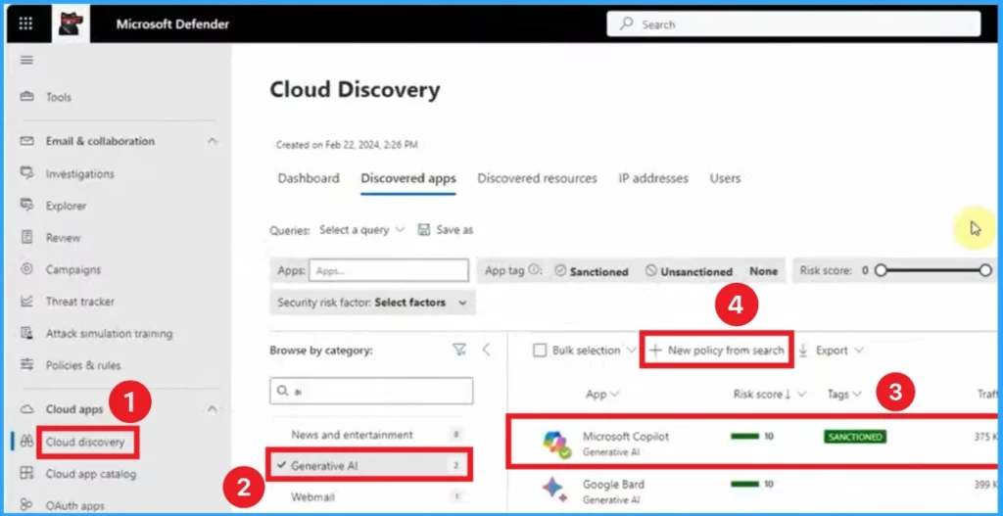Click the plus icon of New policy from search
The width and height of the screenshot is (1003, 516).
tap(655, 350)
